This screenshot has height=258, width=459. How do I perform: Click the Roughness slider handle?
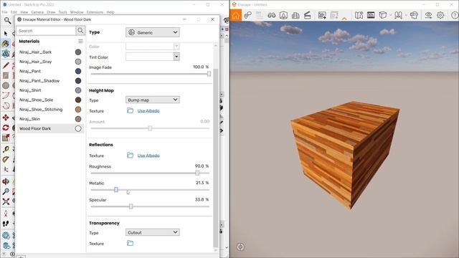pyautogui.click(x=197, y=173)
